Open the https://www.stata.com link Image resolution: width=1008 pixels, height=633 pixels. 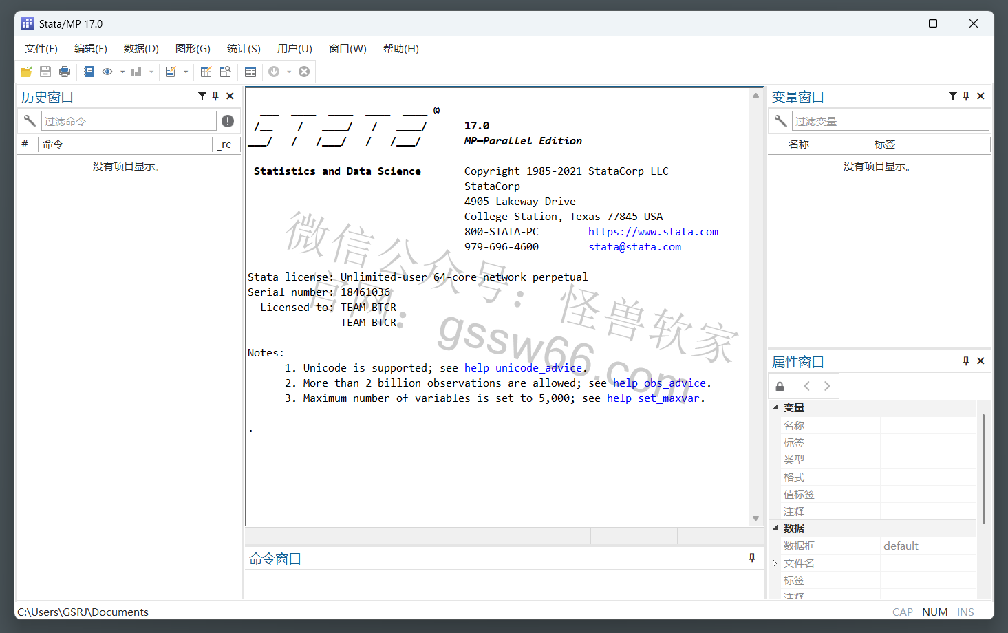[653, 232]
